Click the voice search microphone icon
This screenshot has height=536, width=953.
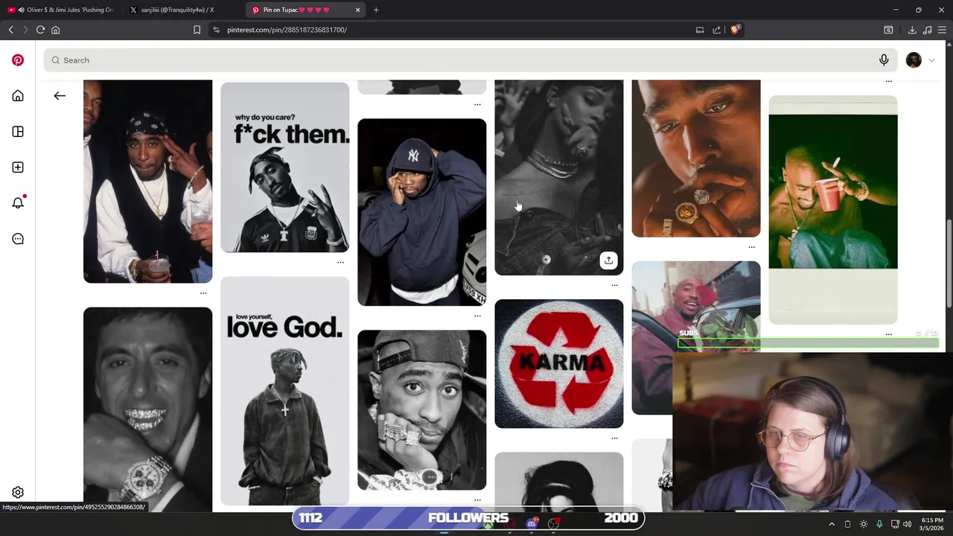[884, 60]
